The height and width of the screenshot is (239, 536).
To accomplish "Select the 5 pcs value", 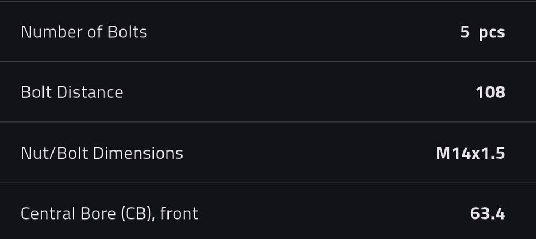I will tap(482, 32).
